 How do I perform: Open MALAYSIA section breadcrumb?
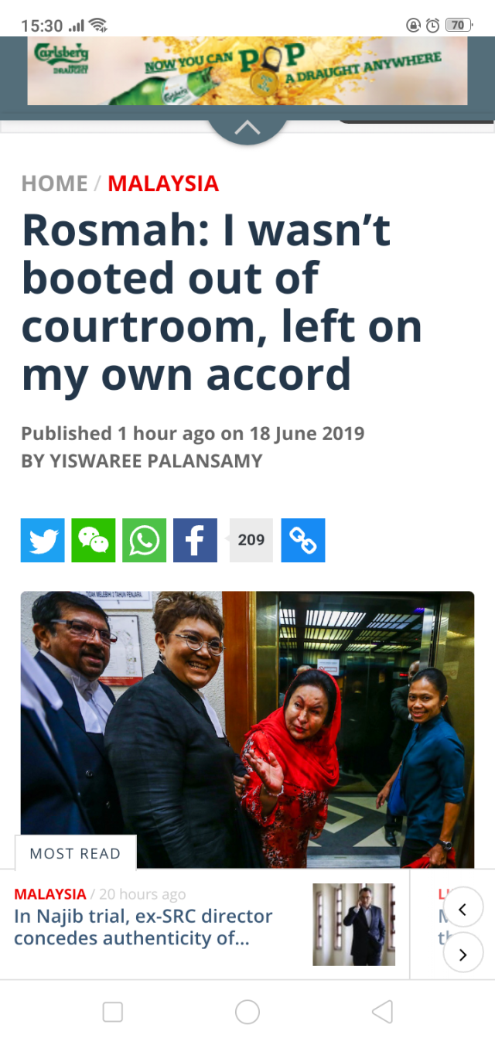coord(163,183)
